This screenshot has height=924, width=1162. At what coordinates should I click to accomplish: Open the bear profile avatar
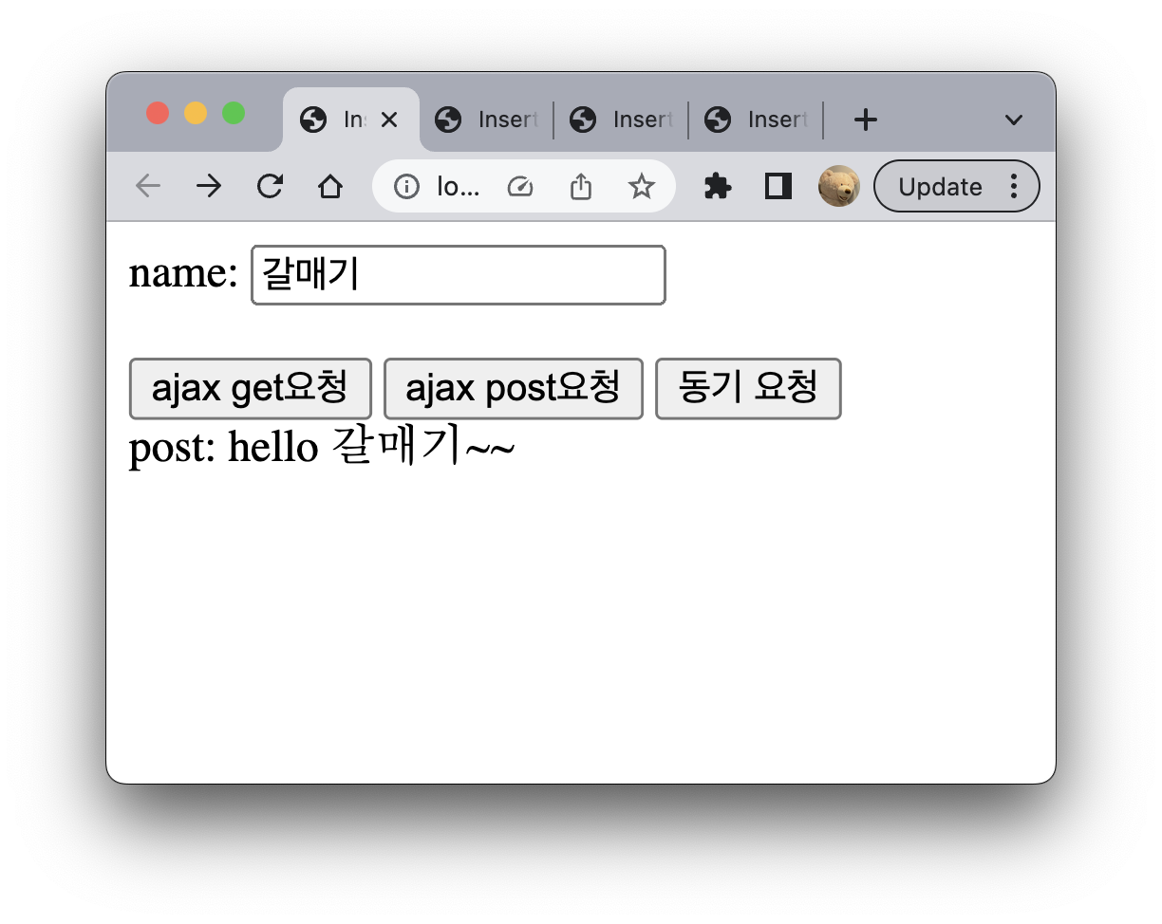839,186
